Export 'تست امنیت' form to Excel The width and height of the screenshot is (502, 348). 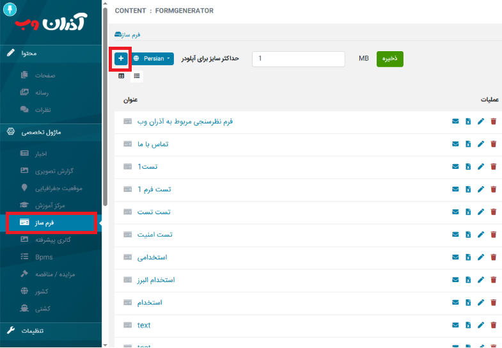pyautogui.click(x=468, y=235)
